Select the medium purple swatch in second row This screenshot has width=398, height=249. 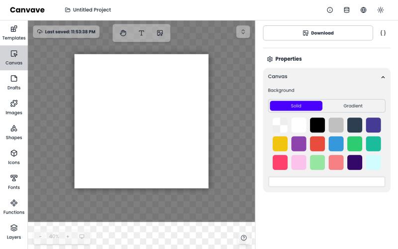click(299, 144)
